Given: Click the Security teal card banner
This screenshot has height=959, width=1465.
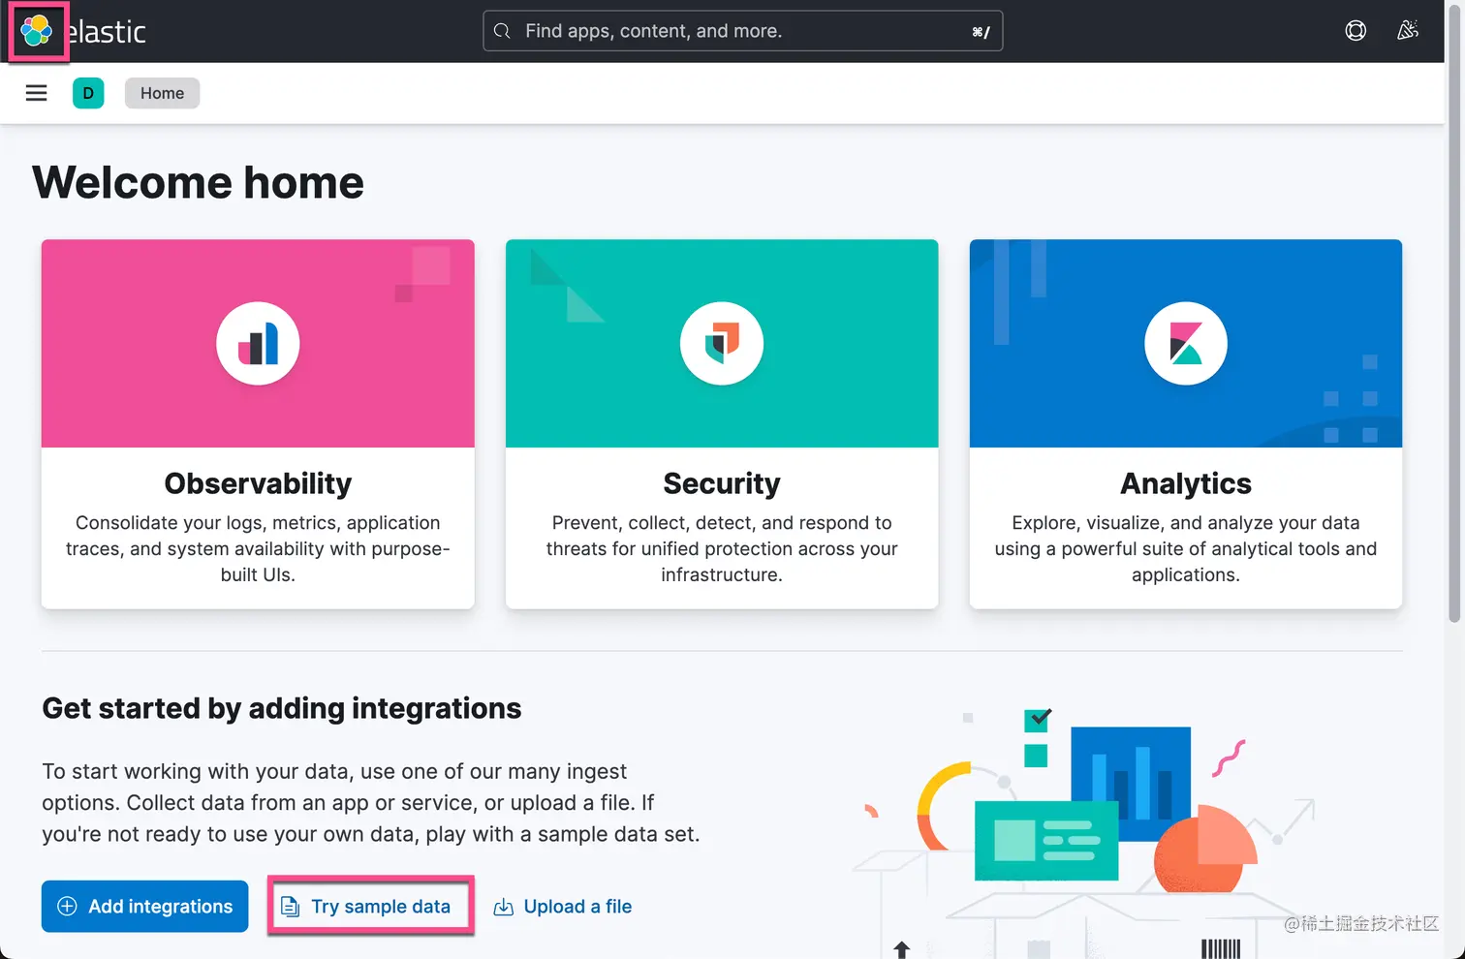Looking at the screenshot, I should point(722,344).
